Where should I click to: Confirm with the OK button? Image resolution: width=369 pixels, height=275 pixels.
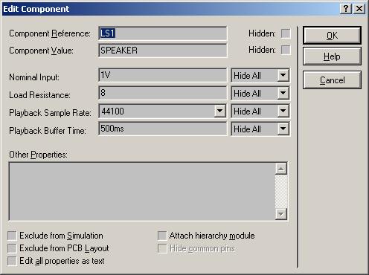click(x=332, y=36)
